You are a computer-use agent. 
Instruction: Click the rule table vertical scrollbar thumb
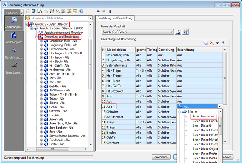[x=225, y=78]
